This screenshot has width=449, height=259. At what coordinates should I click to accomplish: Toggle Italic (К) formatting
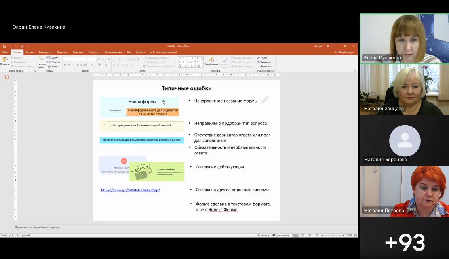69,65
